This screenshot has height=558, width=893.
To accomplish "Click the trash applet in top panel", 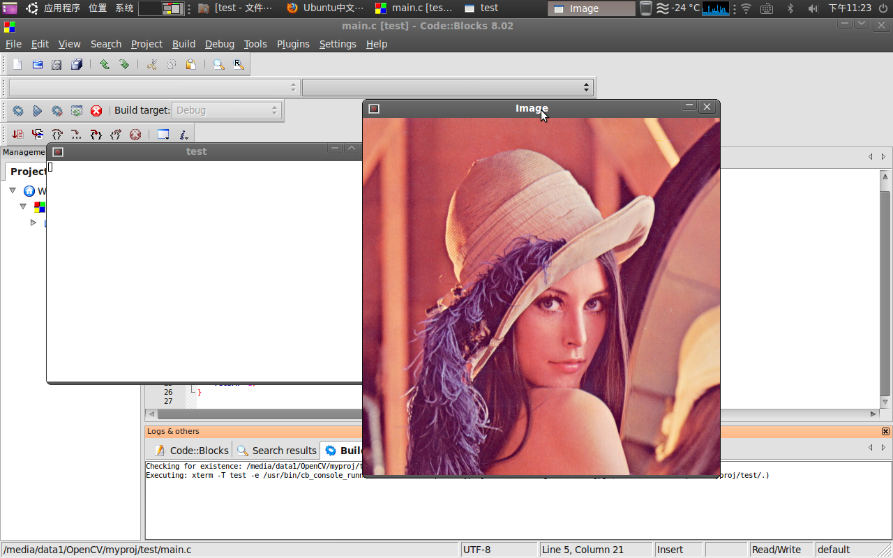I will click(x=646, y=8).
